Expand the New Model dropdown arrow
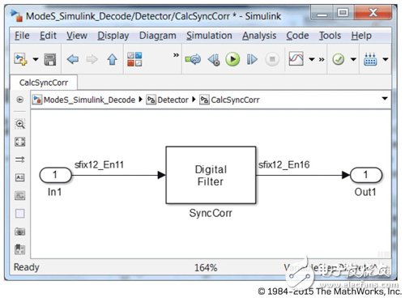Viewport: 405px width, 298px height. (36, 59)
